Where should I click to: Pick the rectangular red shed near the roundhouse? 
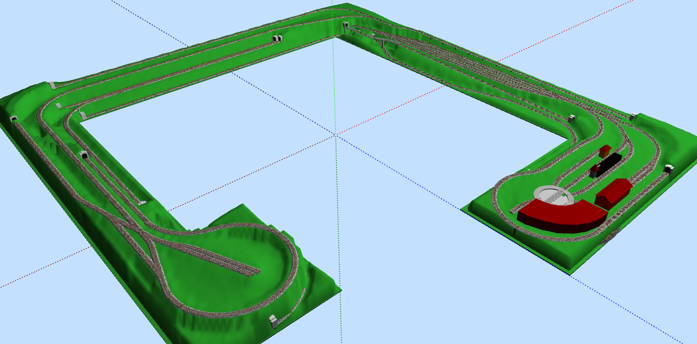(613, 192)
